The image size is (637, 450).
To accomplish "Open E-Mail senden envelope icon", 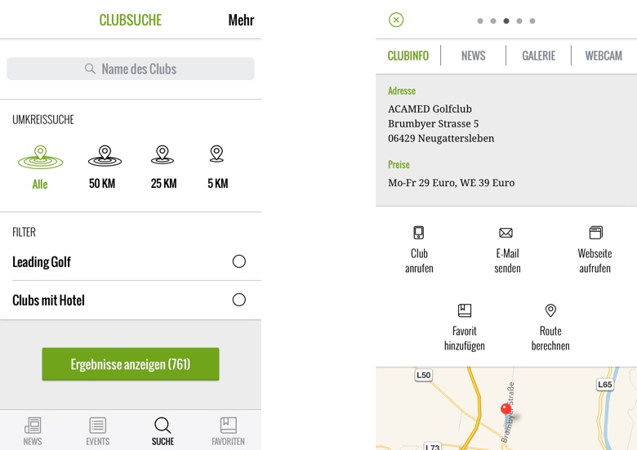I will point(506,234).
